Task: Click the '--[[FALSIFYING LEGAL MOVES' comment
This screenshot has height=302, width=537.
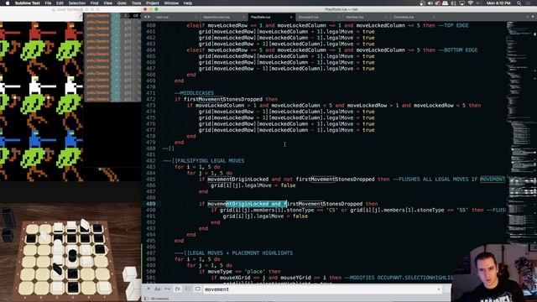Action: (x=203, y=161)
